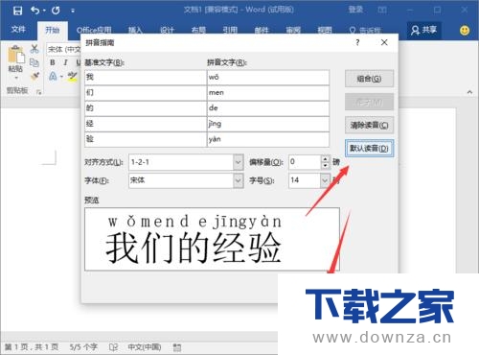479x355 pixels.
Task: Open the 对齐方式 alignment dropdown
Action: [238, 162]
